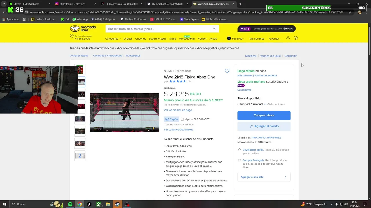
Task: Switch to The best ChatBot and Widgets tab
Action: tap(168, 4)
